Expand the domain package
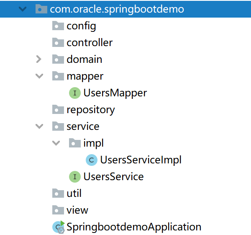 [x=39, y=59]
